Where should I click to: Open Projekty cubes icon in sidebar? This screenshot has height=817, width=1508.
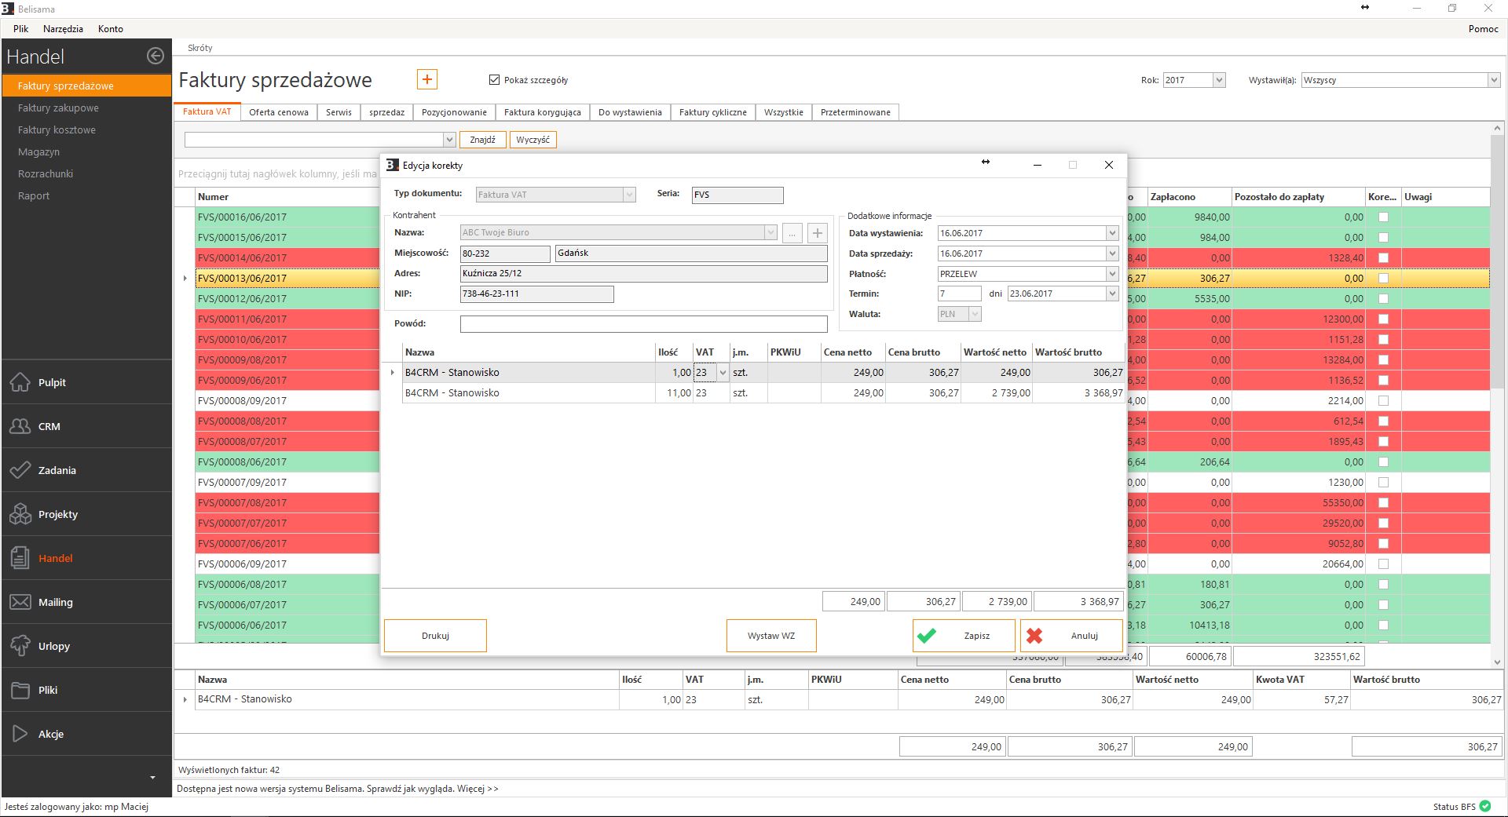click(20, 514)
